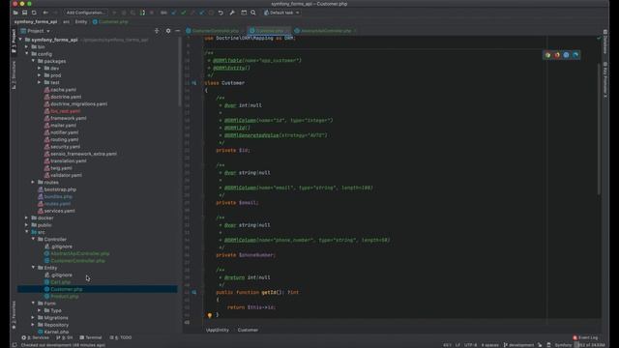Screen dimensions: 619x348
Task: Click the development branch in status bar
Action: [x=518, y=345]
